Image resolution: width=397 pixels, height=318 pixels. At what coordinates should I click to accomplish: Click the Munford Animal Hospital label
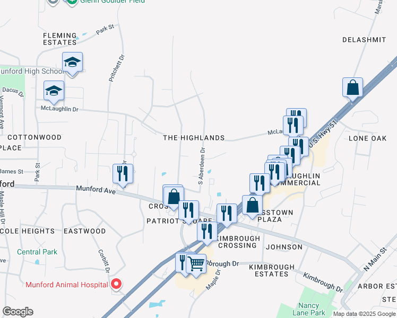click(x=67, y=285)
